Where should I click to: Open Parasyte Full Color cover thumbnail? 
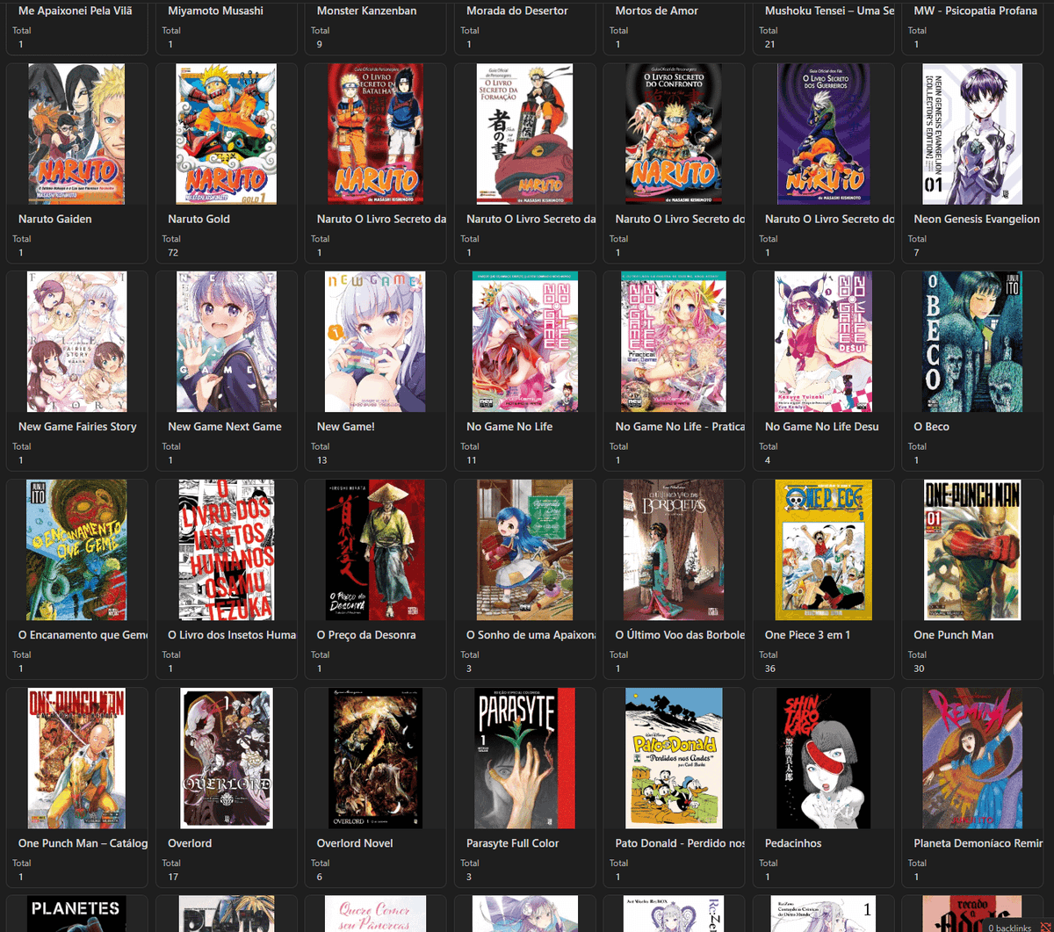coord(524,758)
